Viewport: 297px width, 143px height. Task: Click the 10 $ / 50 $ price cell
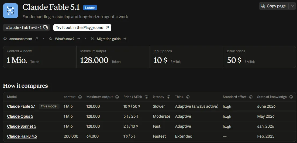pos(132,106)
